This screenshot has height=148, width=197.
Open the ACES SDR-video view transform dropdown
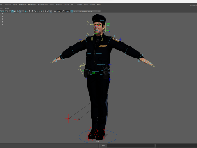coord(87,11)
